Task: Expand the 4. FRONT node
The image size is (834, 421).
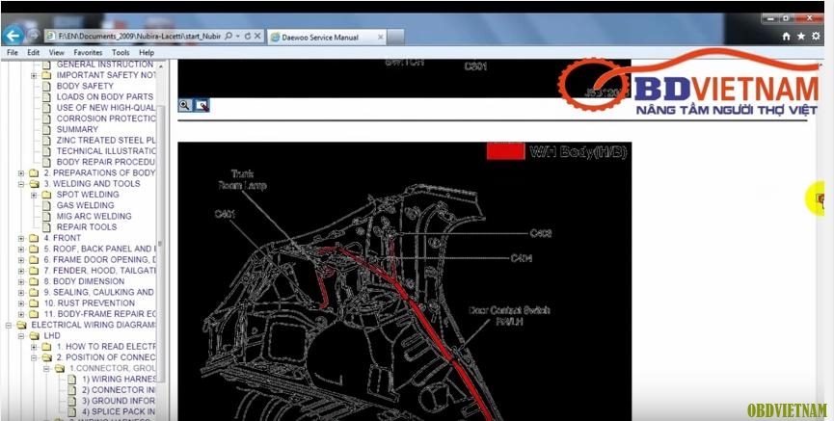Action: click(21, 238)
